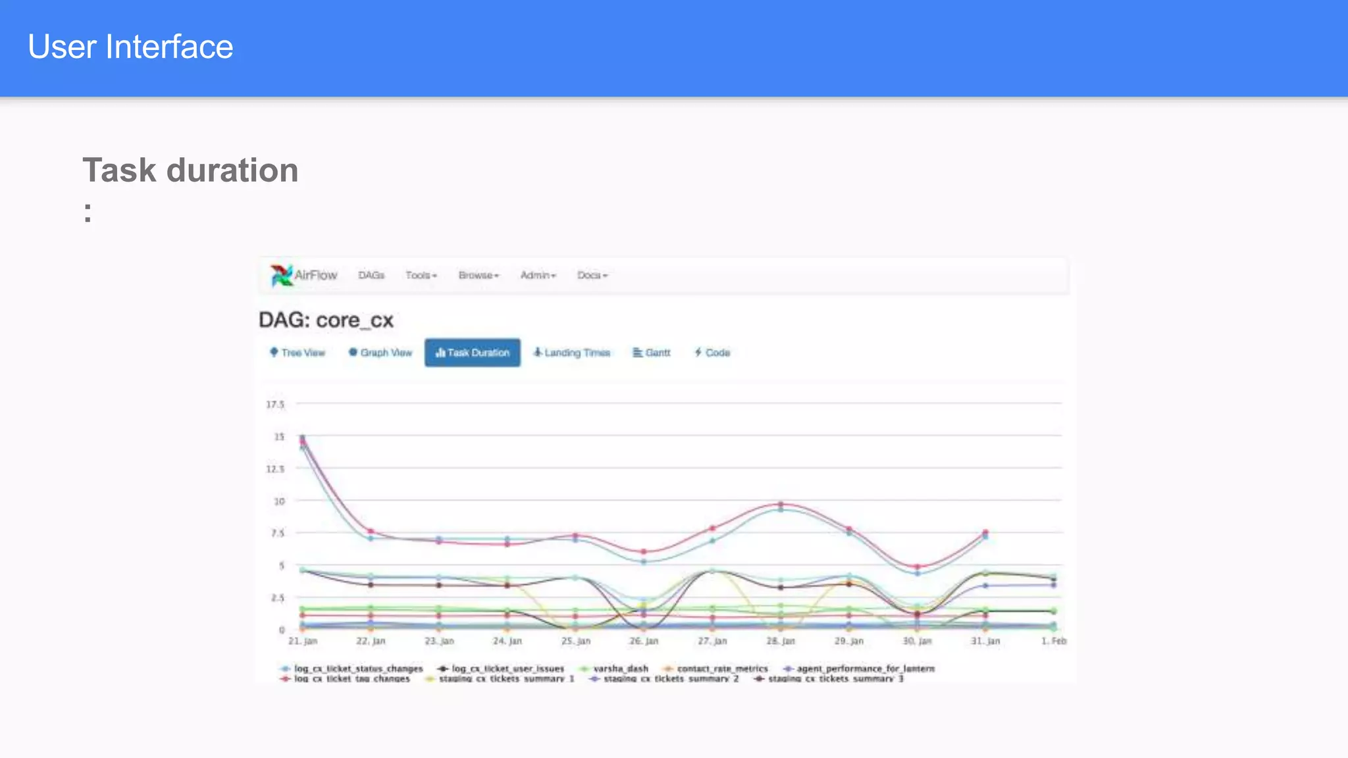Open the Landing Times view

pos(577,353)
